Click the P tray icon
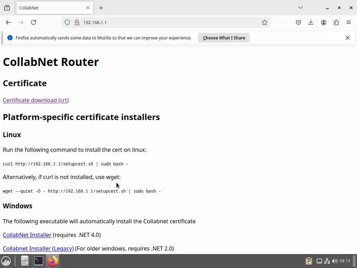Viewport: 357px width, 268px height. tap(309, 261)
